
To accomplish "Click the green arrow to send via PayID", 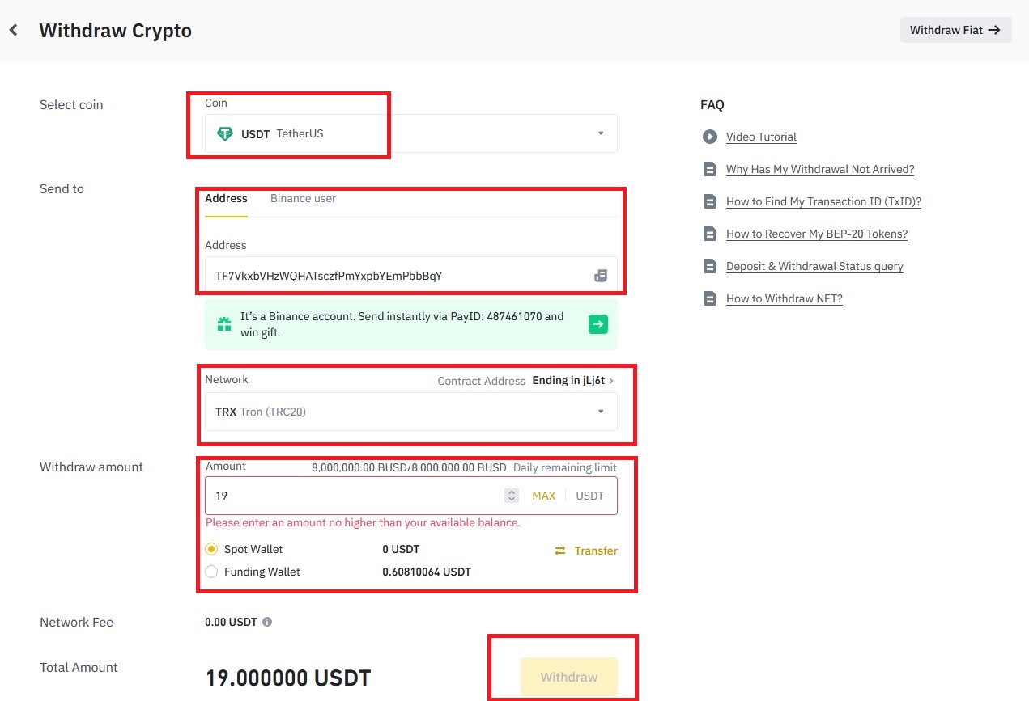I will [597, 324].
